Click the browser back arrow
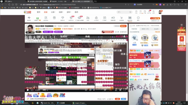 [x=2, y=4]
